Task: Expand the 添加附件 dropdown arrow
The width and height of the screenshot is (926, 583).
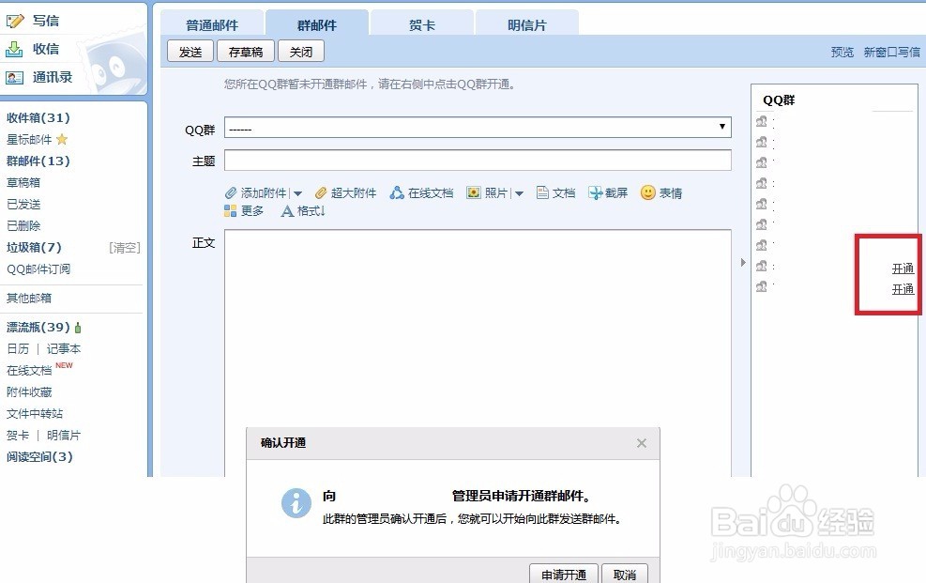Action: click(297, 193)
